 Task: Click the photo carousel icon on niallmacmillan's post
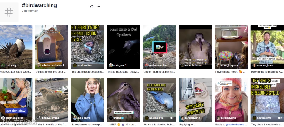click(159, 47)
